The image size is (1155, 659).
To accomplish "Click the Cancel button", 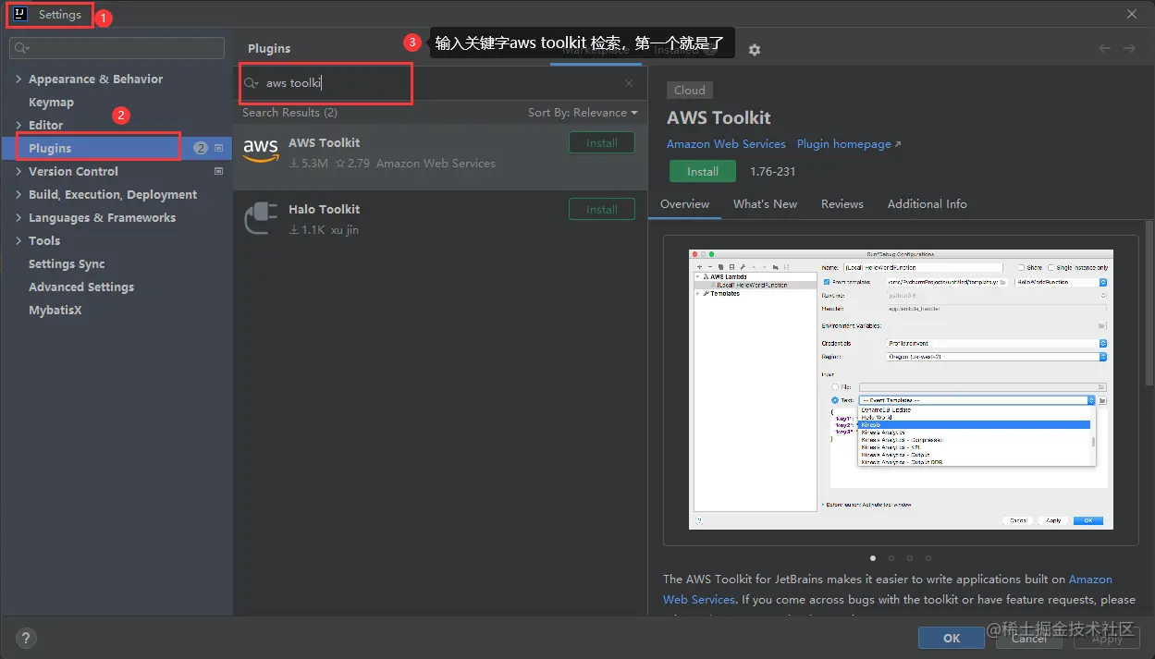I will pos(1029,638).
